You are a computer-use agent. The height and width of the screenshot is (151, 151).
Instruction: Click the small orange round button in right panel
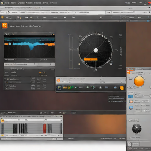131,102
